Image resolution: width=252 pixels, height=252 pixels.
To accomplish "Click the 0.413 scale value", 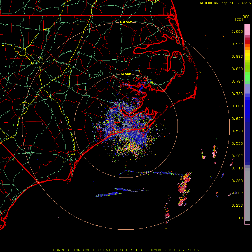I will pyautogui.click(x=237, y=168).
